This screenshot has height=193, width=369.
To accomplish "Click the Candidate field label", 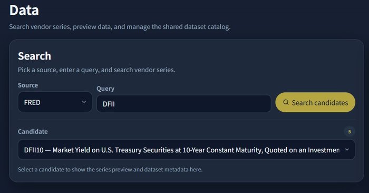I will 33,131.
